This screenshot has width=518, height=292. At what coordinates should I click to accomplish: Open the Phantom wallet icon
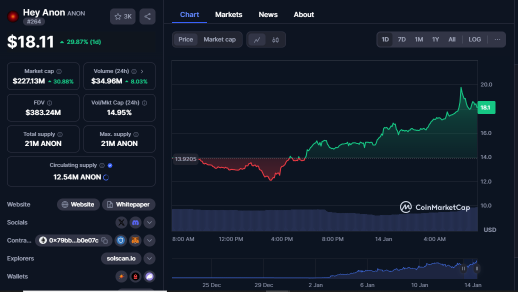149,276
